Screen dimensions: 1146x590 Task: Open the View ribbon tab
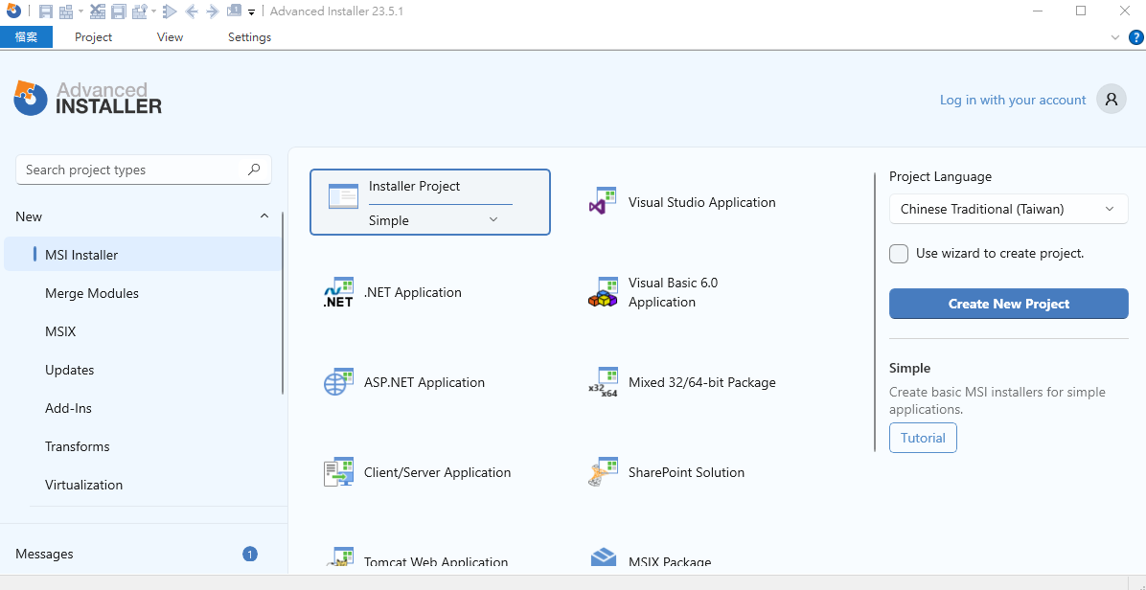point(171,36)
